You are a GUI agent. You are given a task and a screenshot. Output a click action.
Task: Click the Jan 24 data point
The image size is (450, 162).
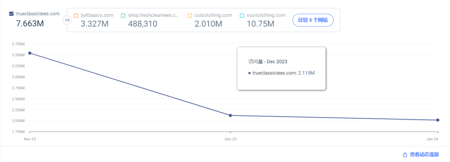pos(437,120)
